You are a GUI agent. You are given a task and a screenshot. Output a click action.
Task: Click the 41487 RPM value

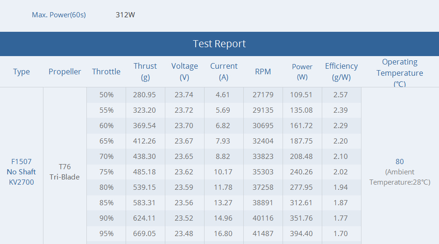point(263,233)
